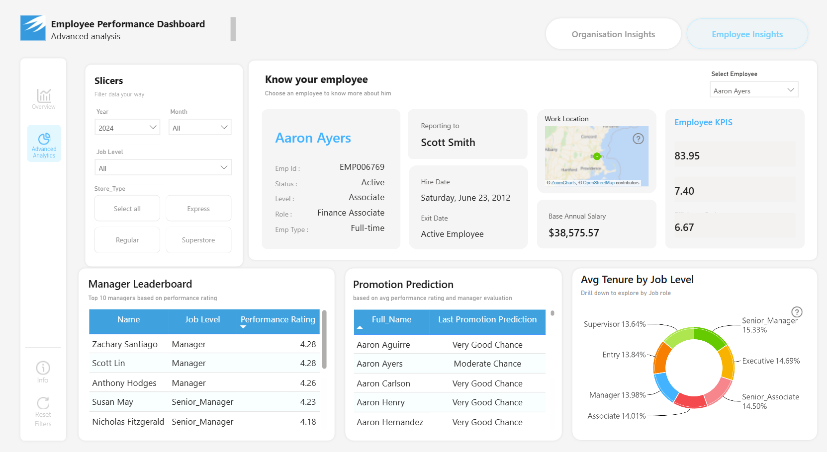827x452 pixels.
Task: Open the OpenStreetMap contributors link
Action: [x=599, y=183]
